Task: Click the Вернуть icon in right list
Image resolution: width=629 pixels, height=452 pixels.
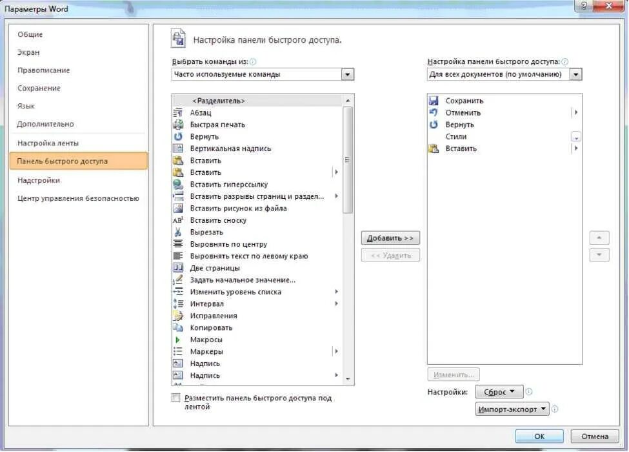Action: coord(434,125)
